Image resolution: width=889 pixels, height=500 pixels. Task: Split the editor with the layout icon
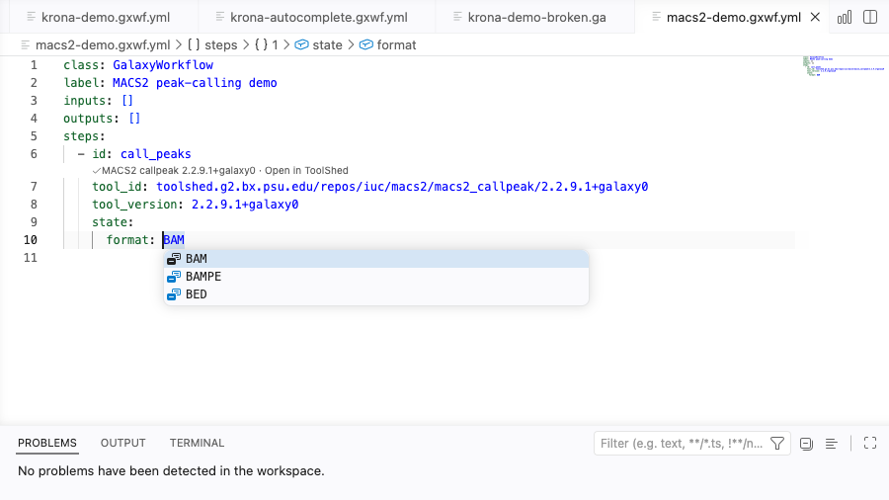[x=870, y=17]
